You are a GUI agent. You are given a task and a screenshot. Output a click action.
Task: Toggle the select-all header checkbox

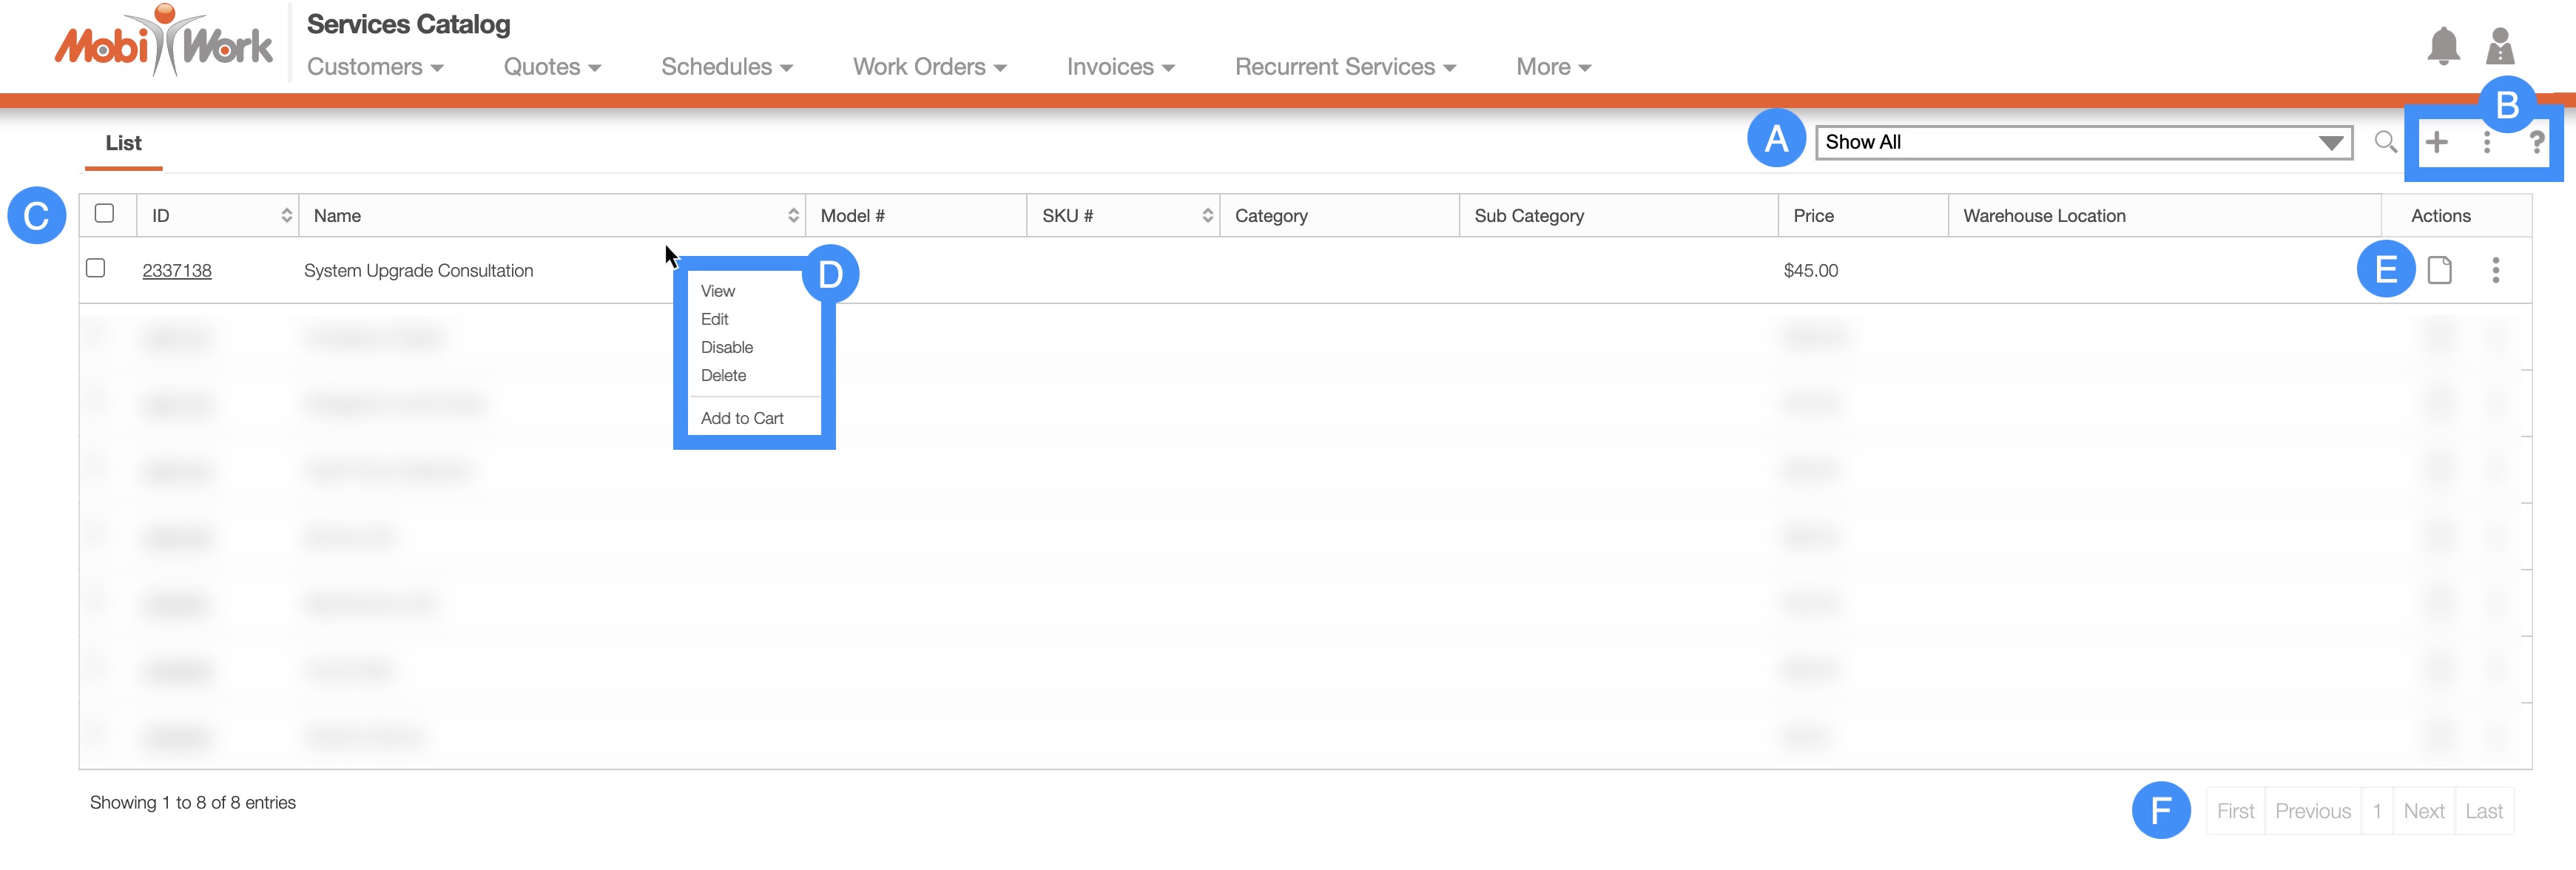tap(104, 213)
